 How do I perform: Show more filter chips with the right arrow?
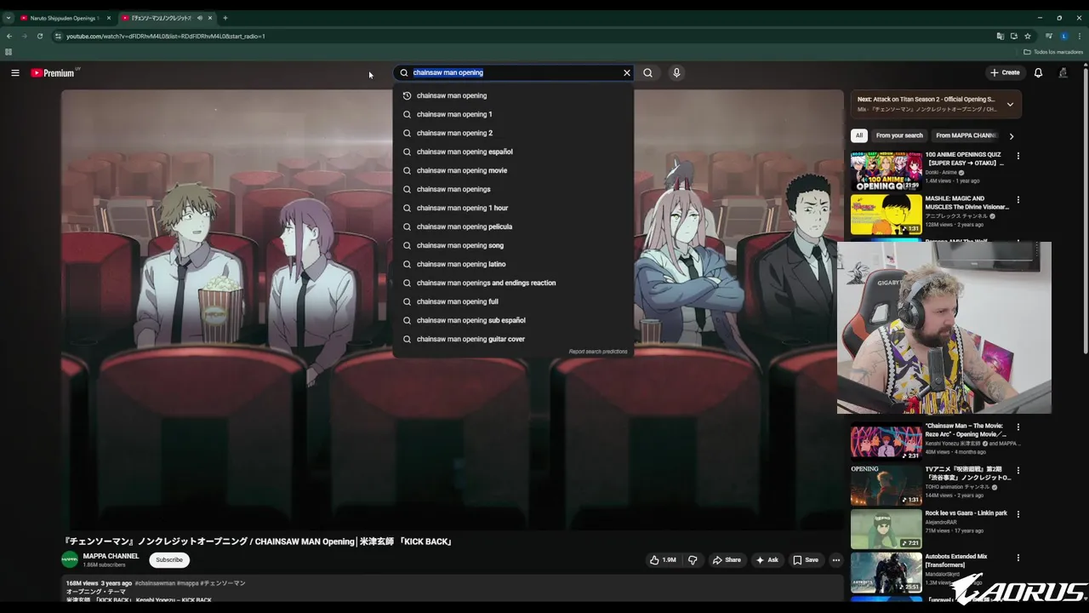(1012, 136)
